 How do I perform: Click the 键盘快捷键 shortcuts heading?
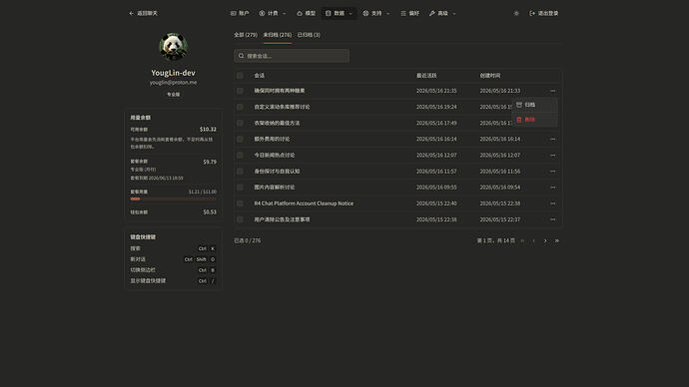click(143, 237)
